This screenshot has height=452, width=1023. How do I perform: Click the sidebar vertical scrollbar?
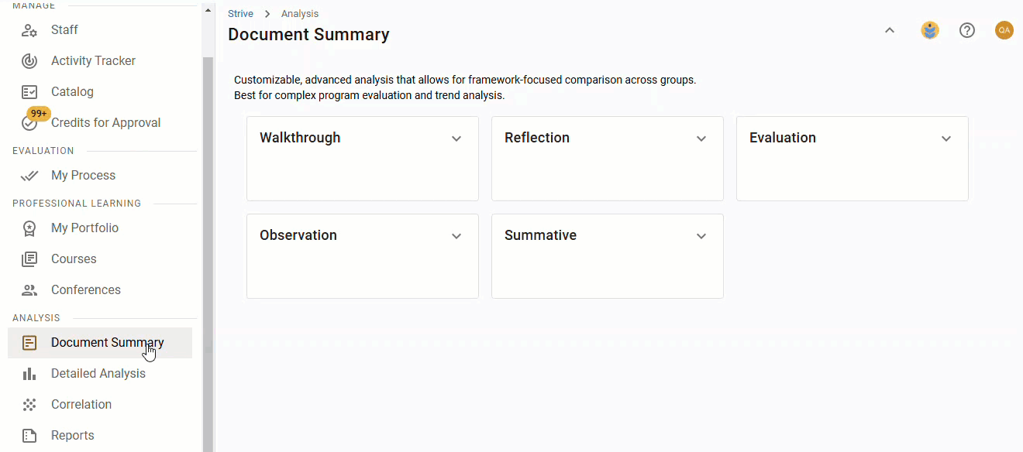pos(208,232)
